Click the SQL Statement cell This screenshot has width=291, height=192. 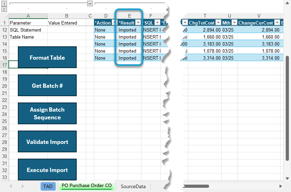click(28, 30)
